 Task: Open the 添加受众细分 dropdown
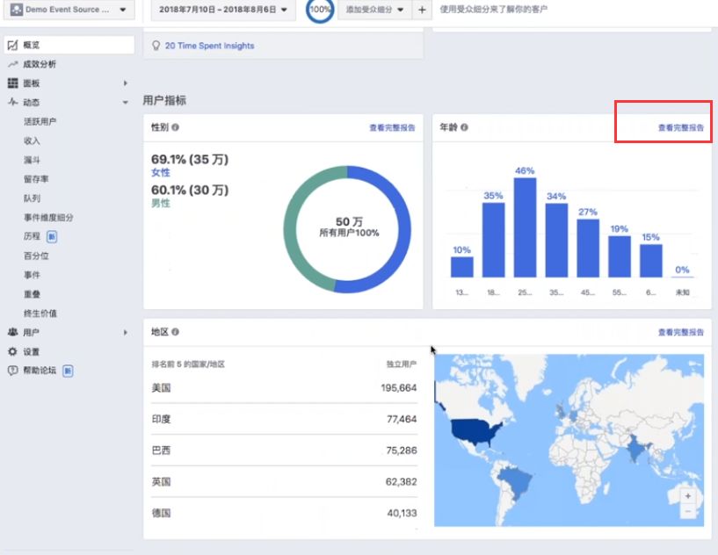coord(375,10)
